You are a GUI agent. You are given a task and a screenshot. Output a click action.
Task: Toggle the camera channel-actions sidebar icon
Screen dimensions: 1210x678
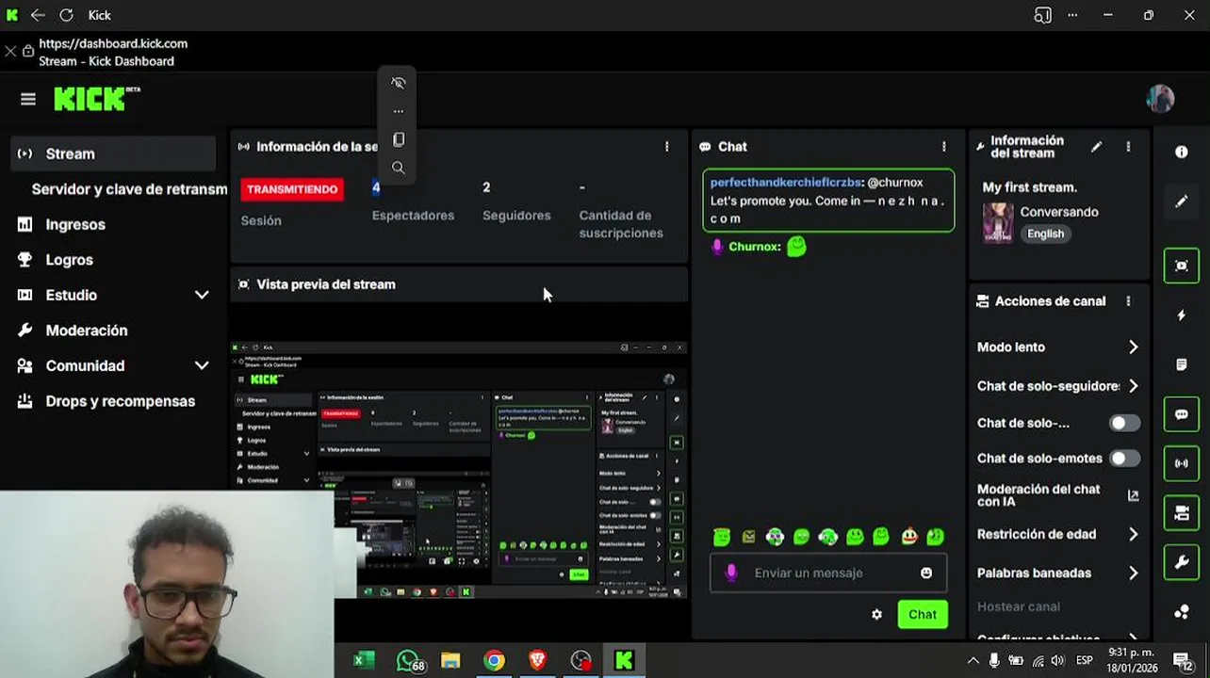tap(1182, 513)
